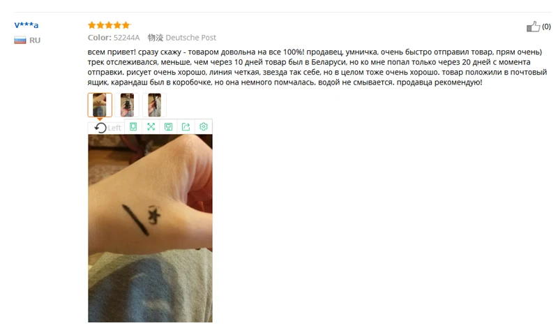
Task: Click the rotate left arrow icon
Action: [100, 128]
